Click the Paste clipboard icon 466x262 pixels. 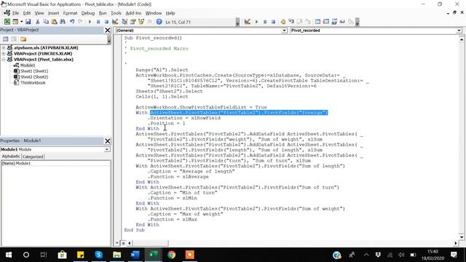pos(54,22)
